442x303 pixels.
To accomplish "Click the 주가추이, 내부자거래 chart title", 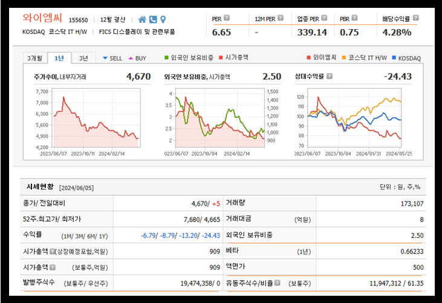I will point(60,77).
